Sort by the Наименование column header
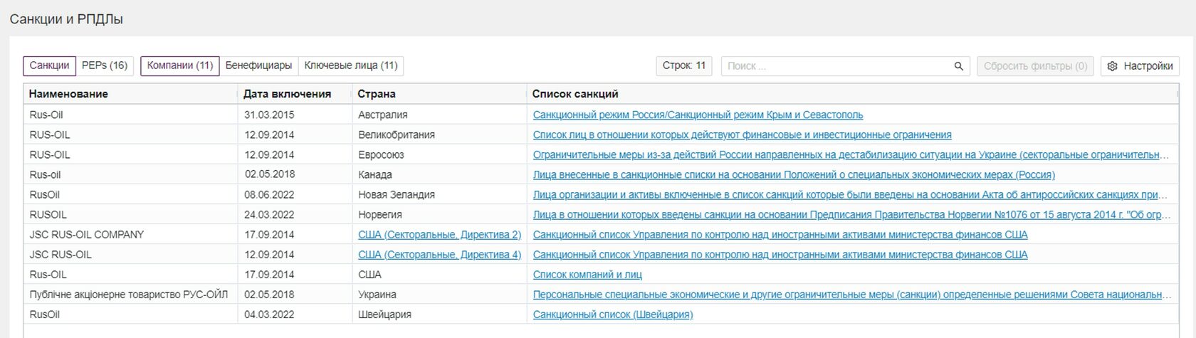This screenshot has width=1196, height=338. 69,94
